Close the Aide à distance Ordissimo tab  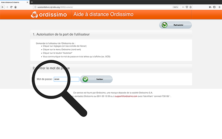click(27, 2)
